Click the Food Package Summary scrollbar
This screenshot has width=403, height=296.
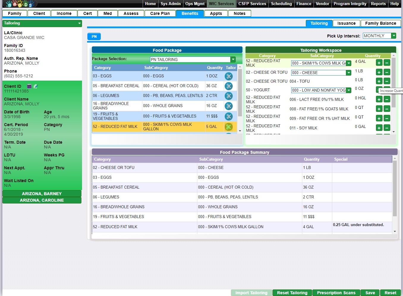(x=395, y=190)
